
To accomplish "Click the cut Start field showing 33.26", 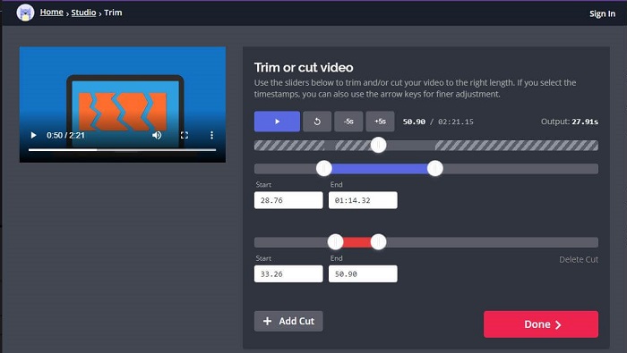I will tap(288, 274).
